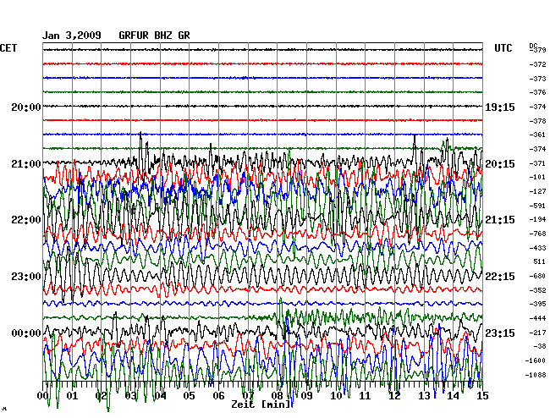Click minute tick label '09' on the time axis

click(306, 396)
